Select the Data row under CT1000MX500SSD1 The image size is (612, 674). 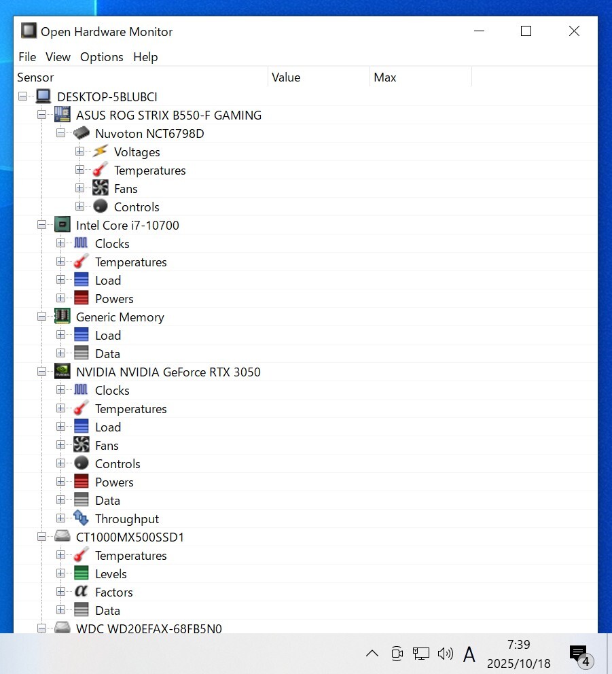pyautogui.click(x=107, y=610)
